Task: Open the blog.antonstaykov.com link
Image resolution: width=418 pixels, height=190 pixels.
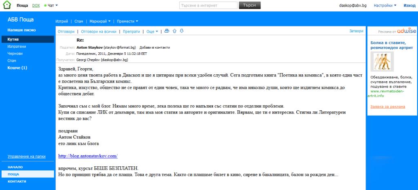Action: 88,156
